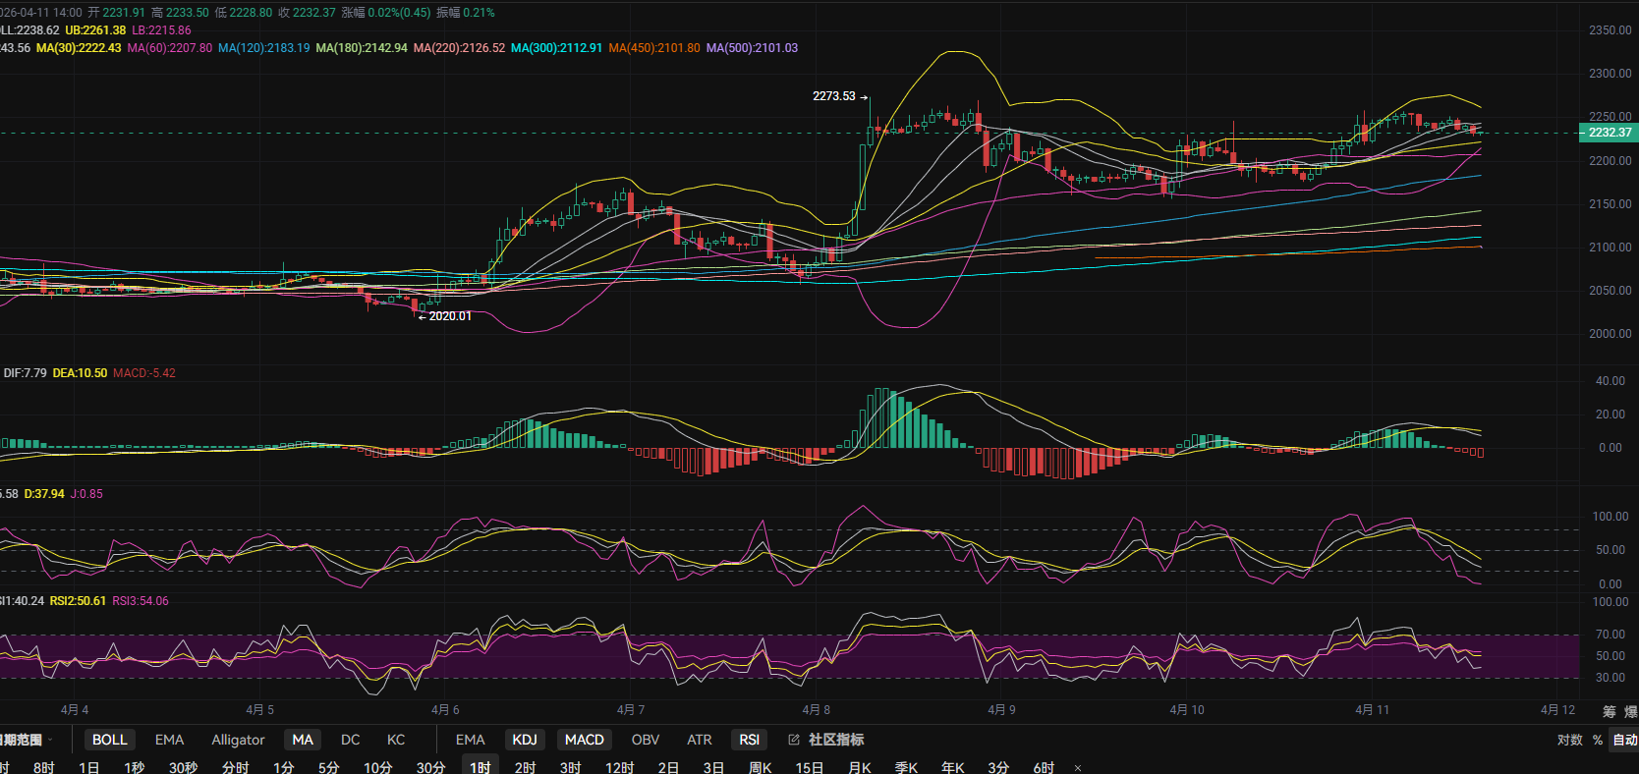Enable the OBV sub-indicator
The image size is (1639, 774).
645,740
